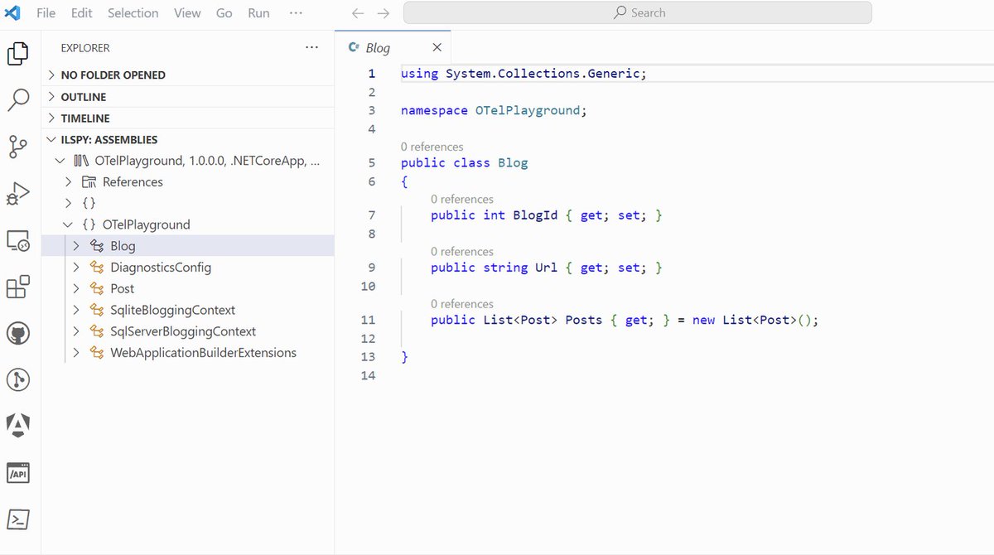Click the SqlServerBloggingContext class icon
Viewport: 994px width, 555px height.
click(97, 331)
